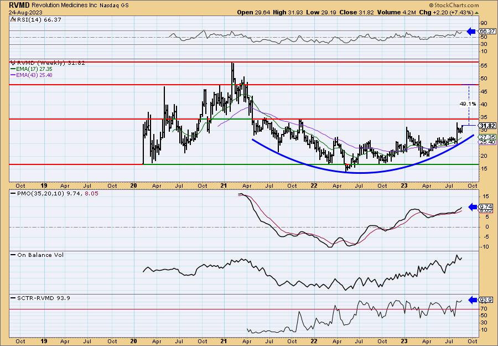Click the 66.37 RSI value tag
The image size is (498, 346).
tap(487, 31)
